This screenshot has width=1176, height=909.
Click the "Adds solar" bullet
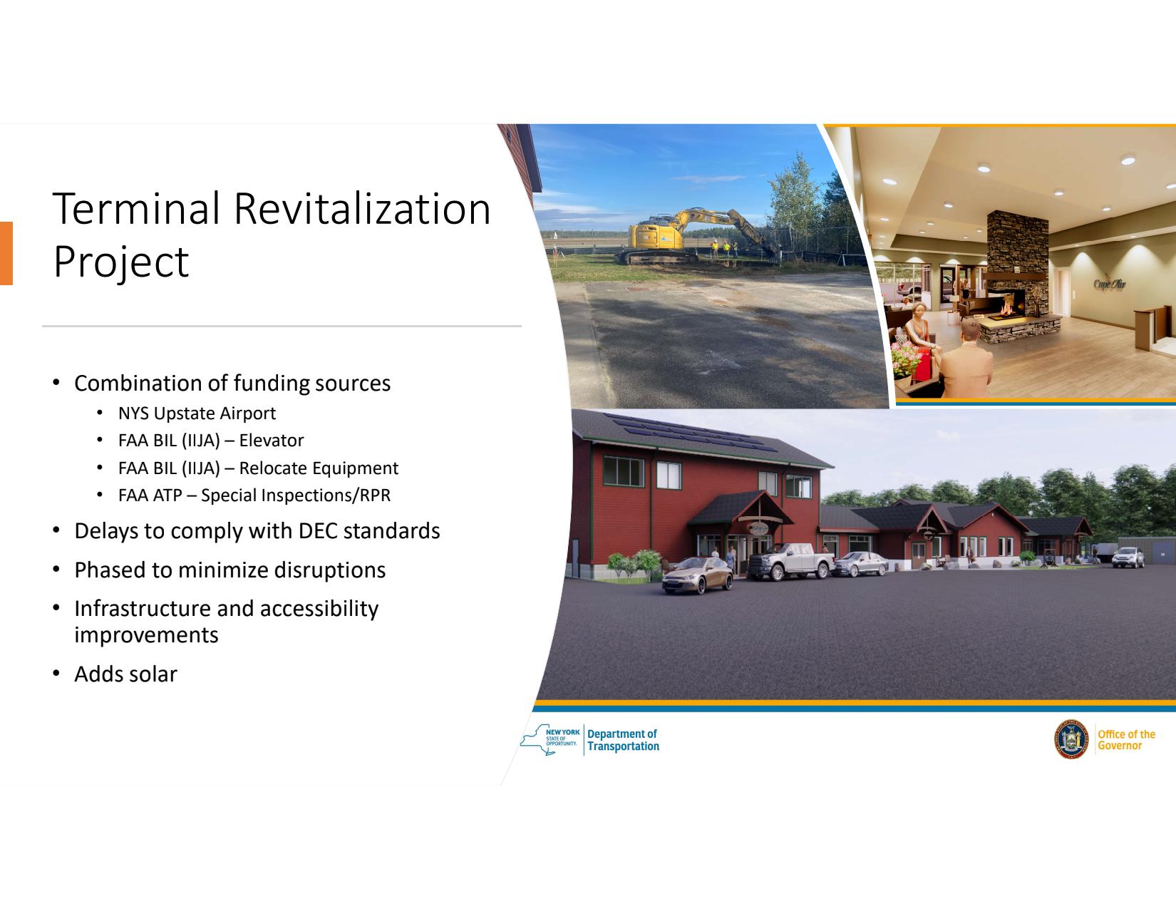click(x=125, y=674)
